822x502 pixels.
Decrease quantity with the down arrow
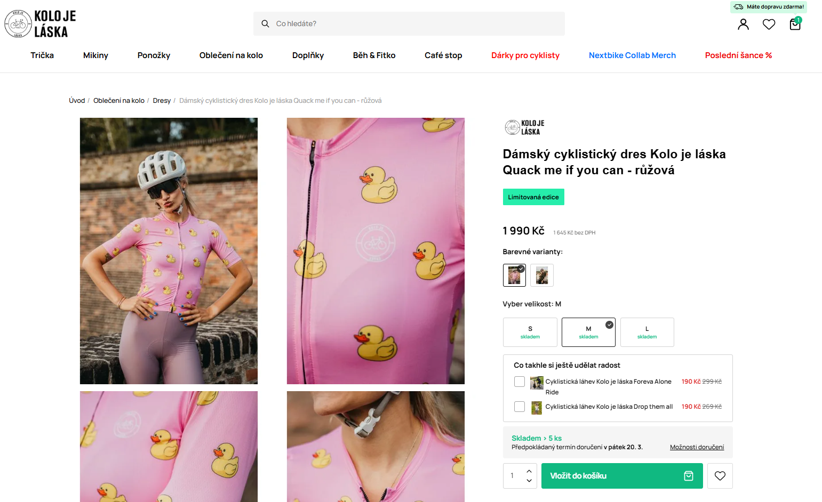(529, 481)
